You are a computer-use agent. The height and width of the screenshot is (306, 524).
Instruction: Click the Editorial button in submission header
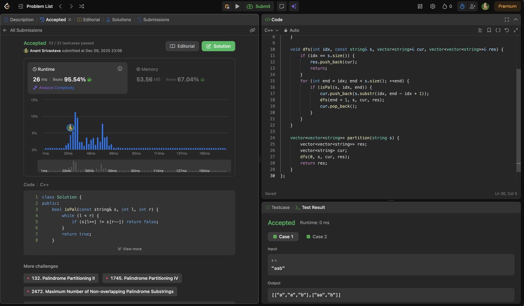pos(182,46)
